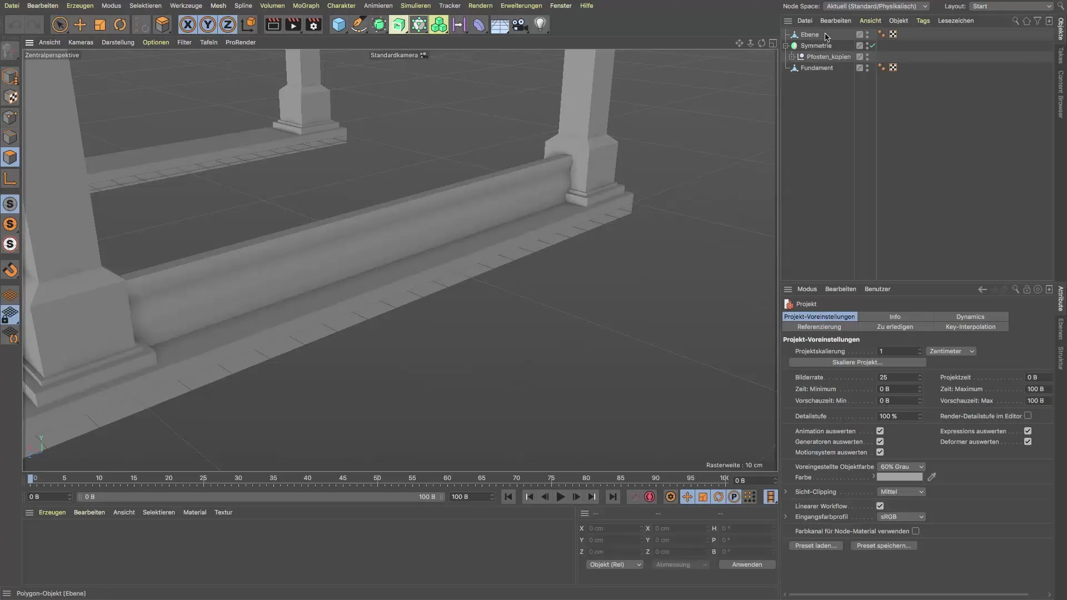
Task: Switch to Texture mode checkered cube
Action: [10, 97]
